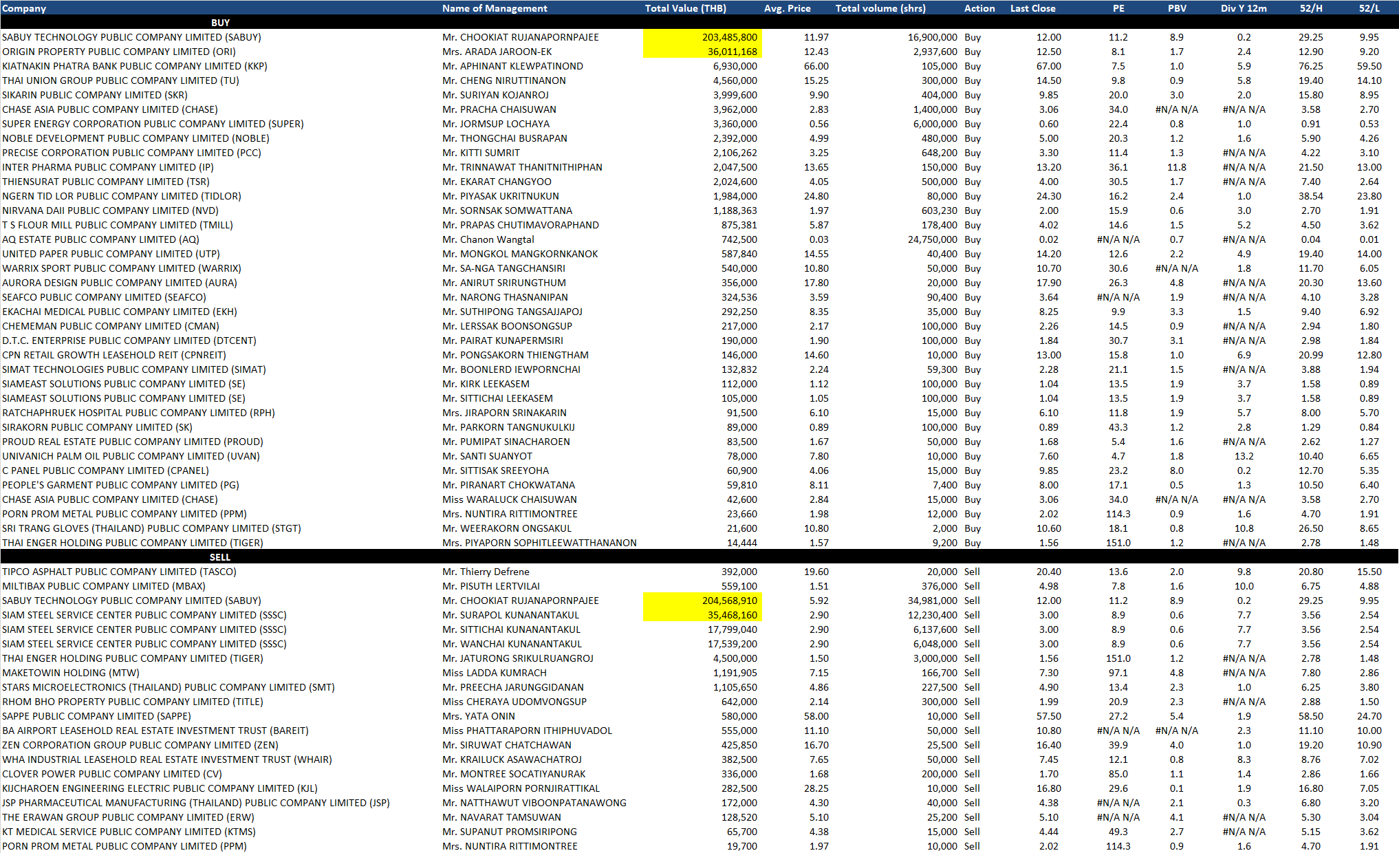Click manager name Mr. ANIRUT SRIRUNGTHUM
The height and width of the screenshot is (853, 1399).
click(504, 283)
